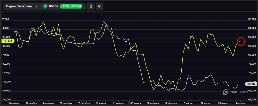Click the green up-triangle icon
This screenshot has width=258, height=106.
45,6
